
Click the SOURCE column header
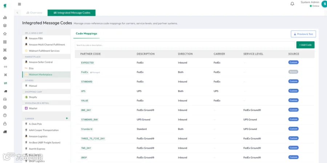(294, 54)
